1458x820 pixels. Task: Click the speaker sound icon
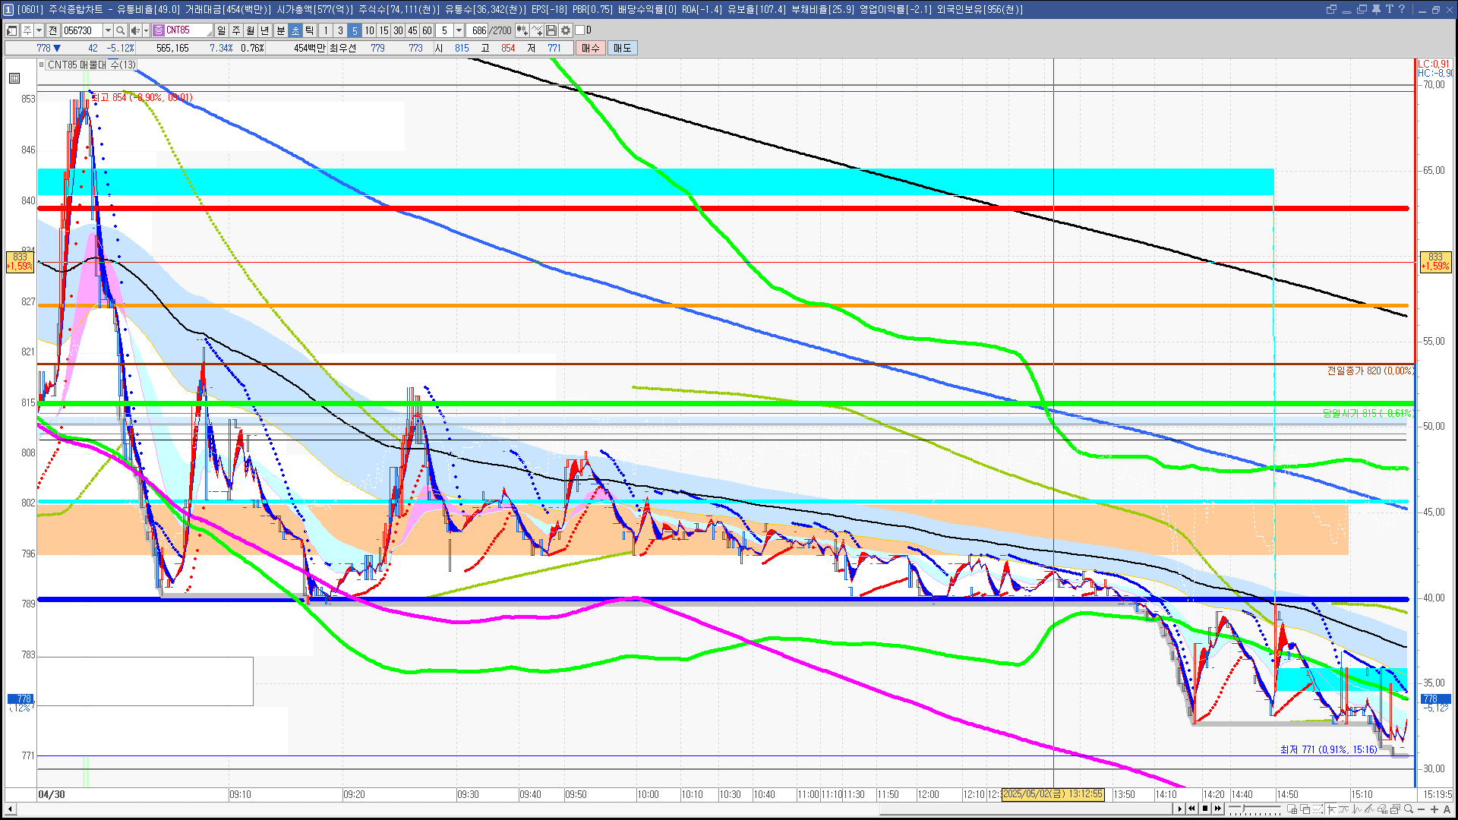coord(134,30)
